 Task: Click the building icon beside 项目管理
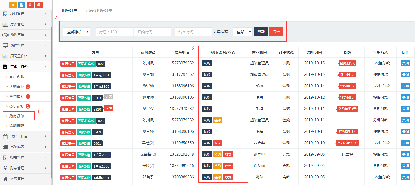coord(5,14)
